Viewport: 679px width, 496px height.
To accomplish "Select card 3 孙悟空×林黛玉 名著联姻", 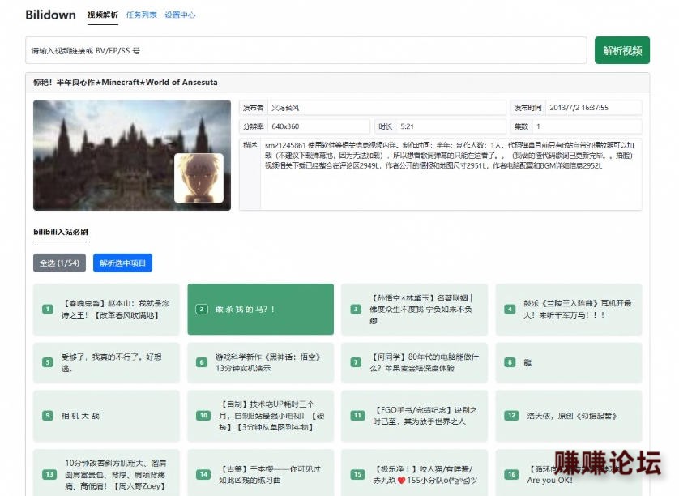I will 414,310.
